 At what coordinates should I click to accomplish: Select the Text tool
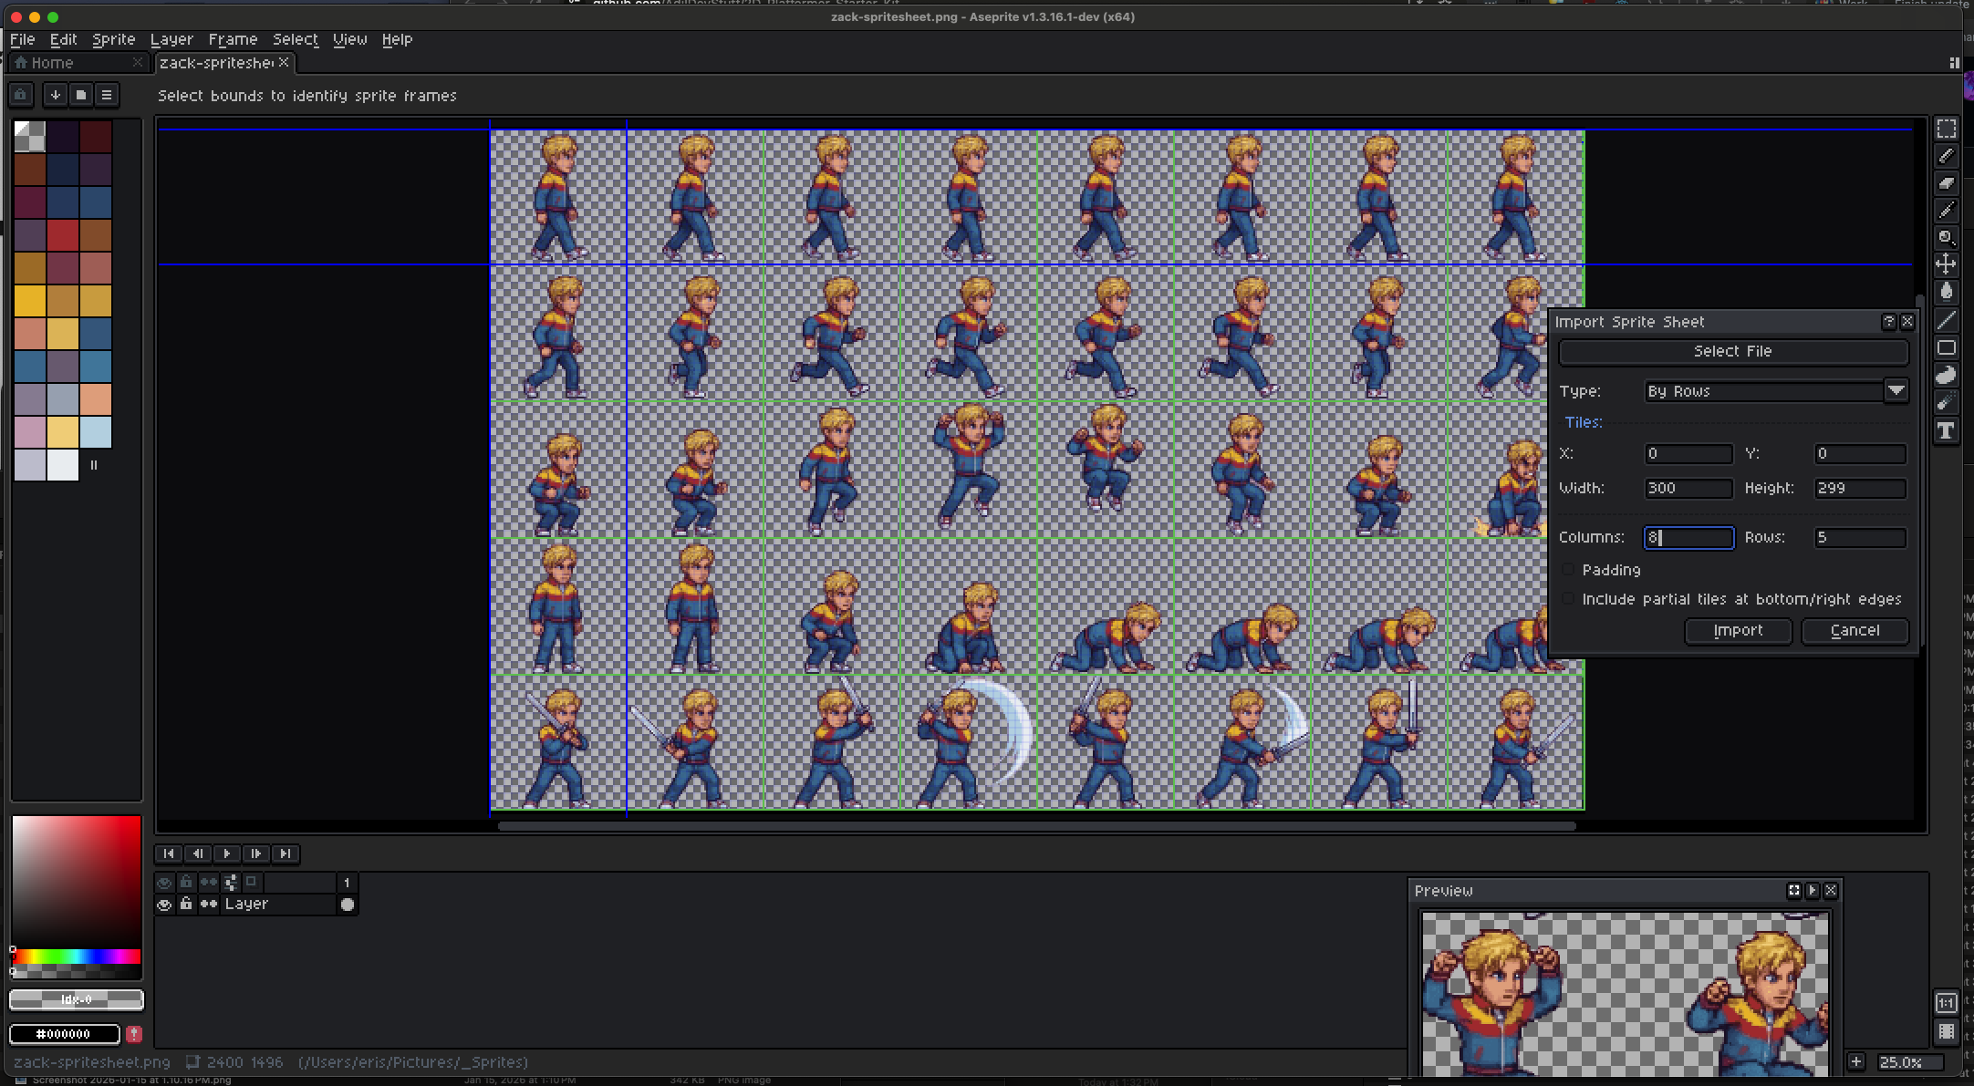coord(1948,430)
